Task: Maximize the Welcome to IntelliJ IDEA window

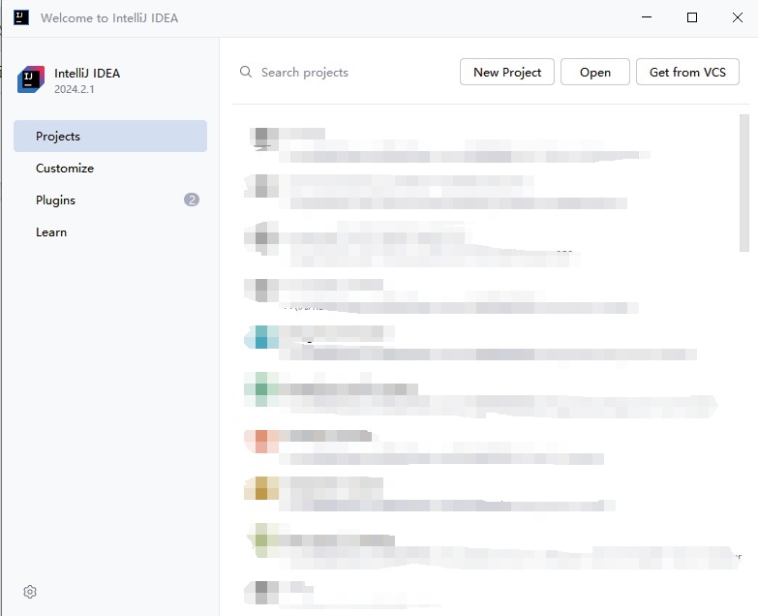Action: 692,17
